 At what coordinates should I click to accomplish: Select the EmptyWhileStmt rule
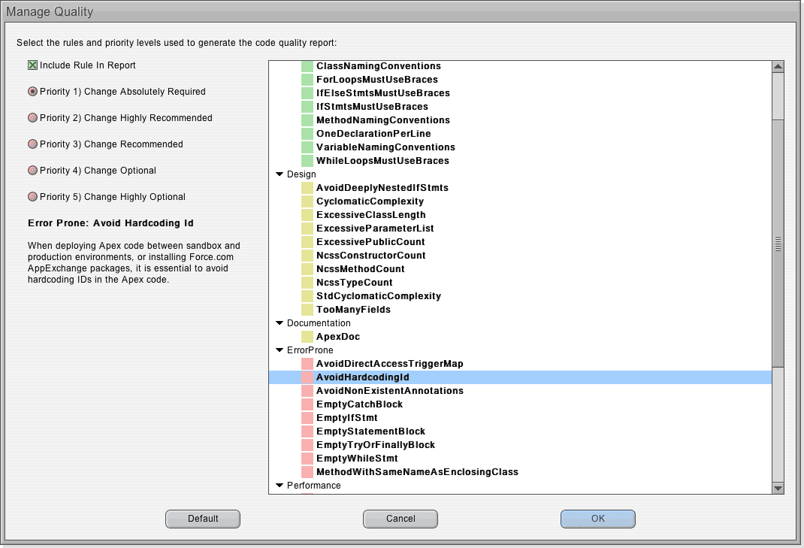[357, 459]
